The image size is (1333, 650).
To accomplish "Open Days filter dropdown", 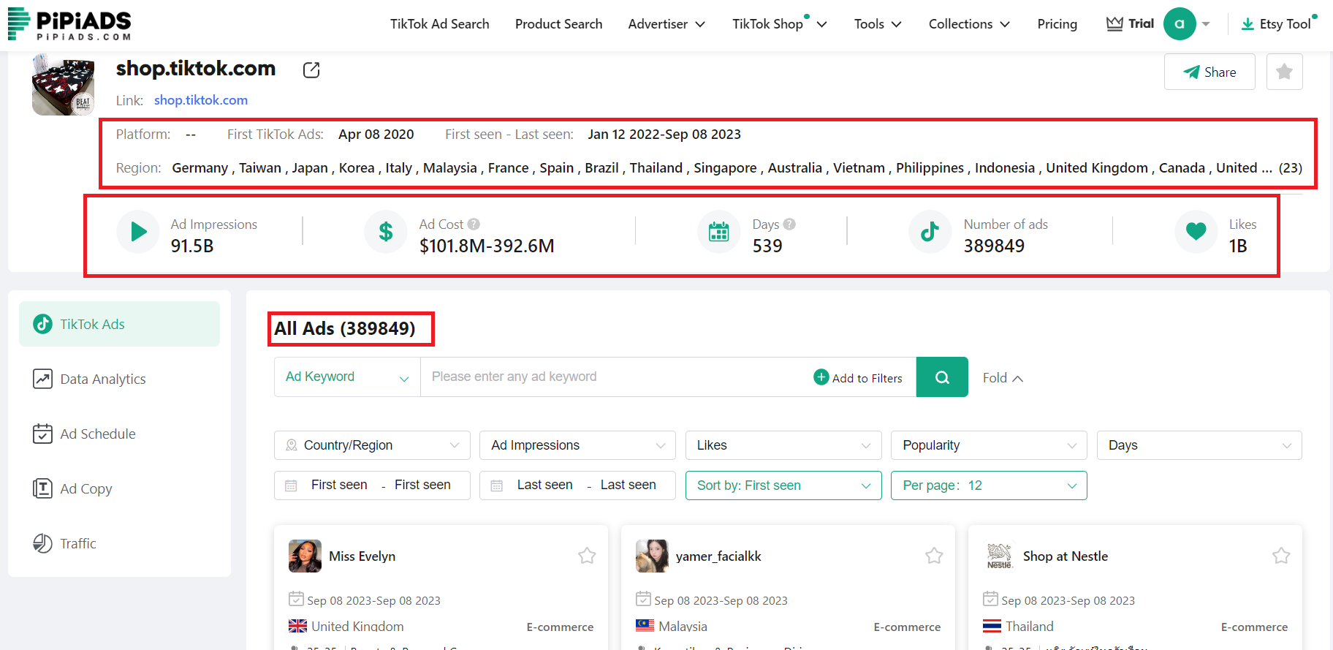I will click(x=1199, y=445).
